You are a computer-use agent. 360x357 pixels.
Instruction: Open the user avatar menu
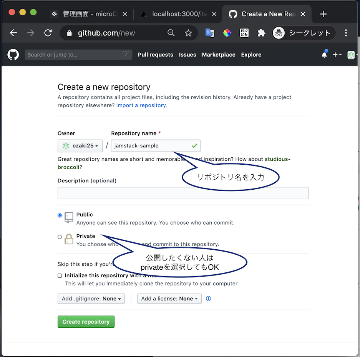click(352, 55)
